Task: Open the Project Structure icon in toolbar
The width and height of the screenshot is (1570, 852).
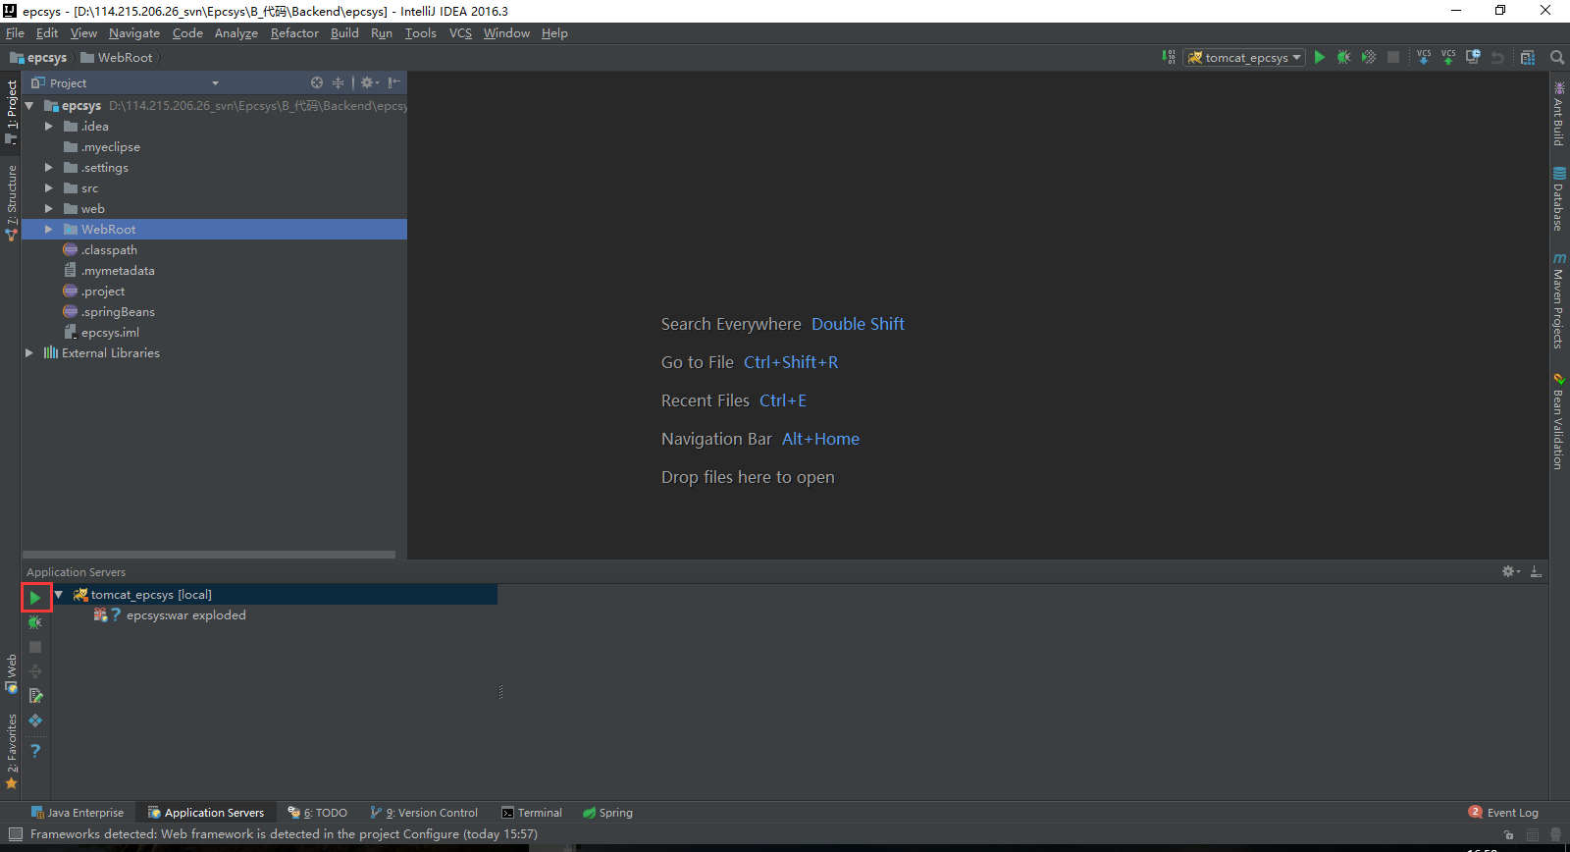Action: coord(1527,58)
